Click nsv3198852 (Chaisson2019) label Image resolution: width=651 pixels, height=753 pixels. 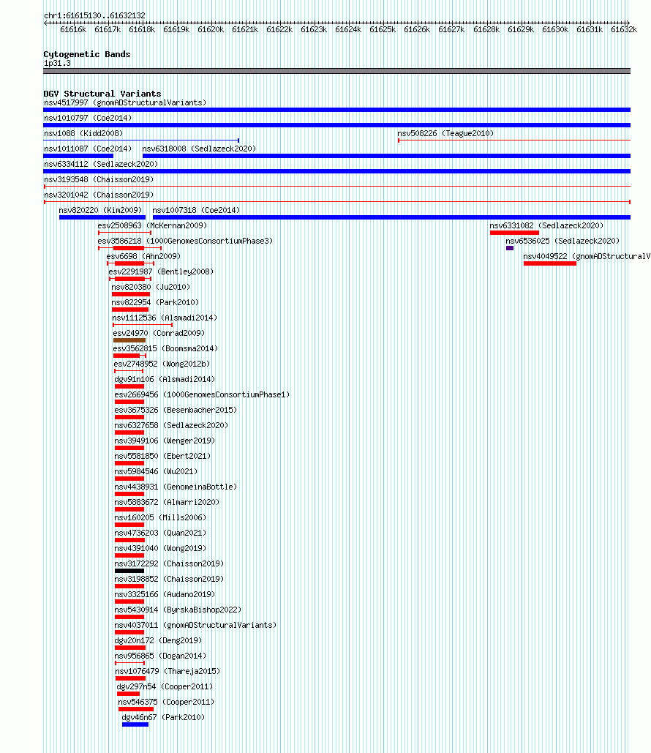click(x=169, y=579)
